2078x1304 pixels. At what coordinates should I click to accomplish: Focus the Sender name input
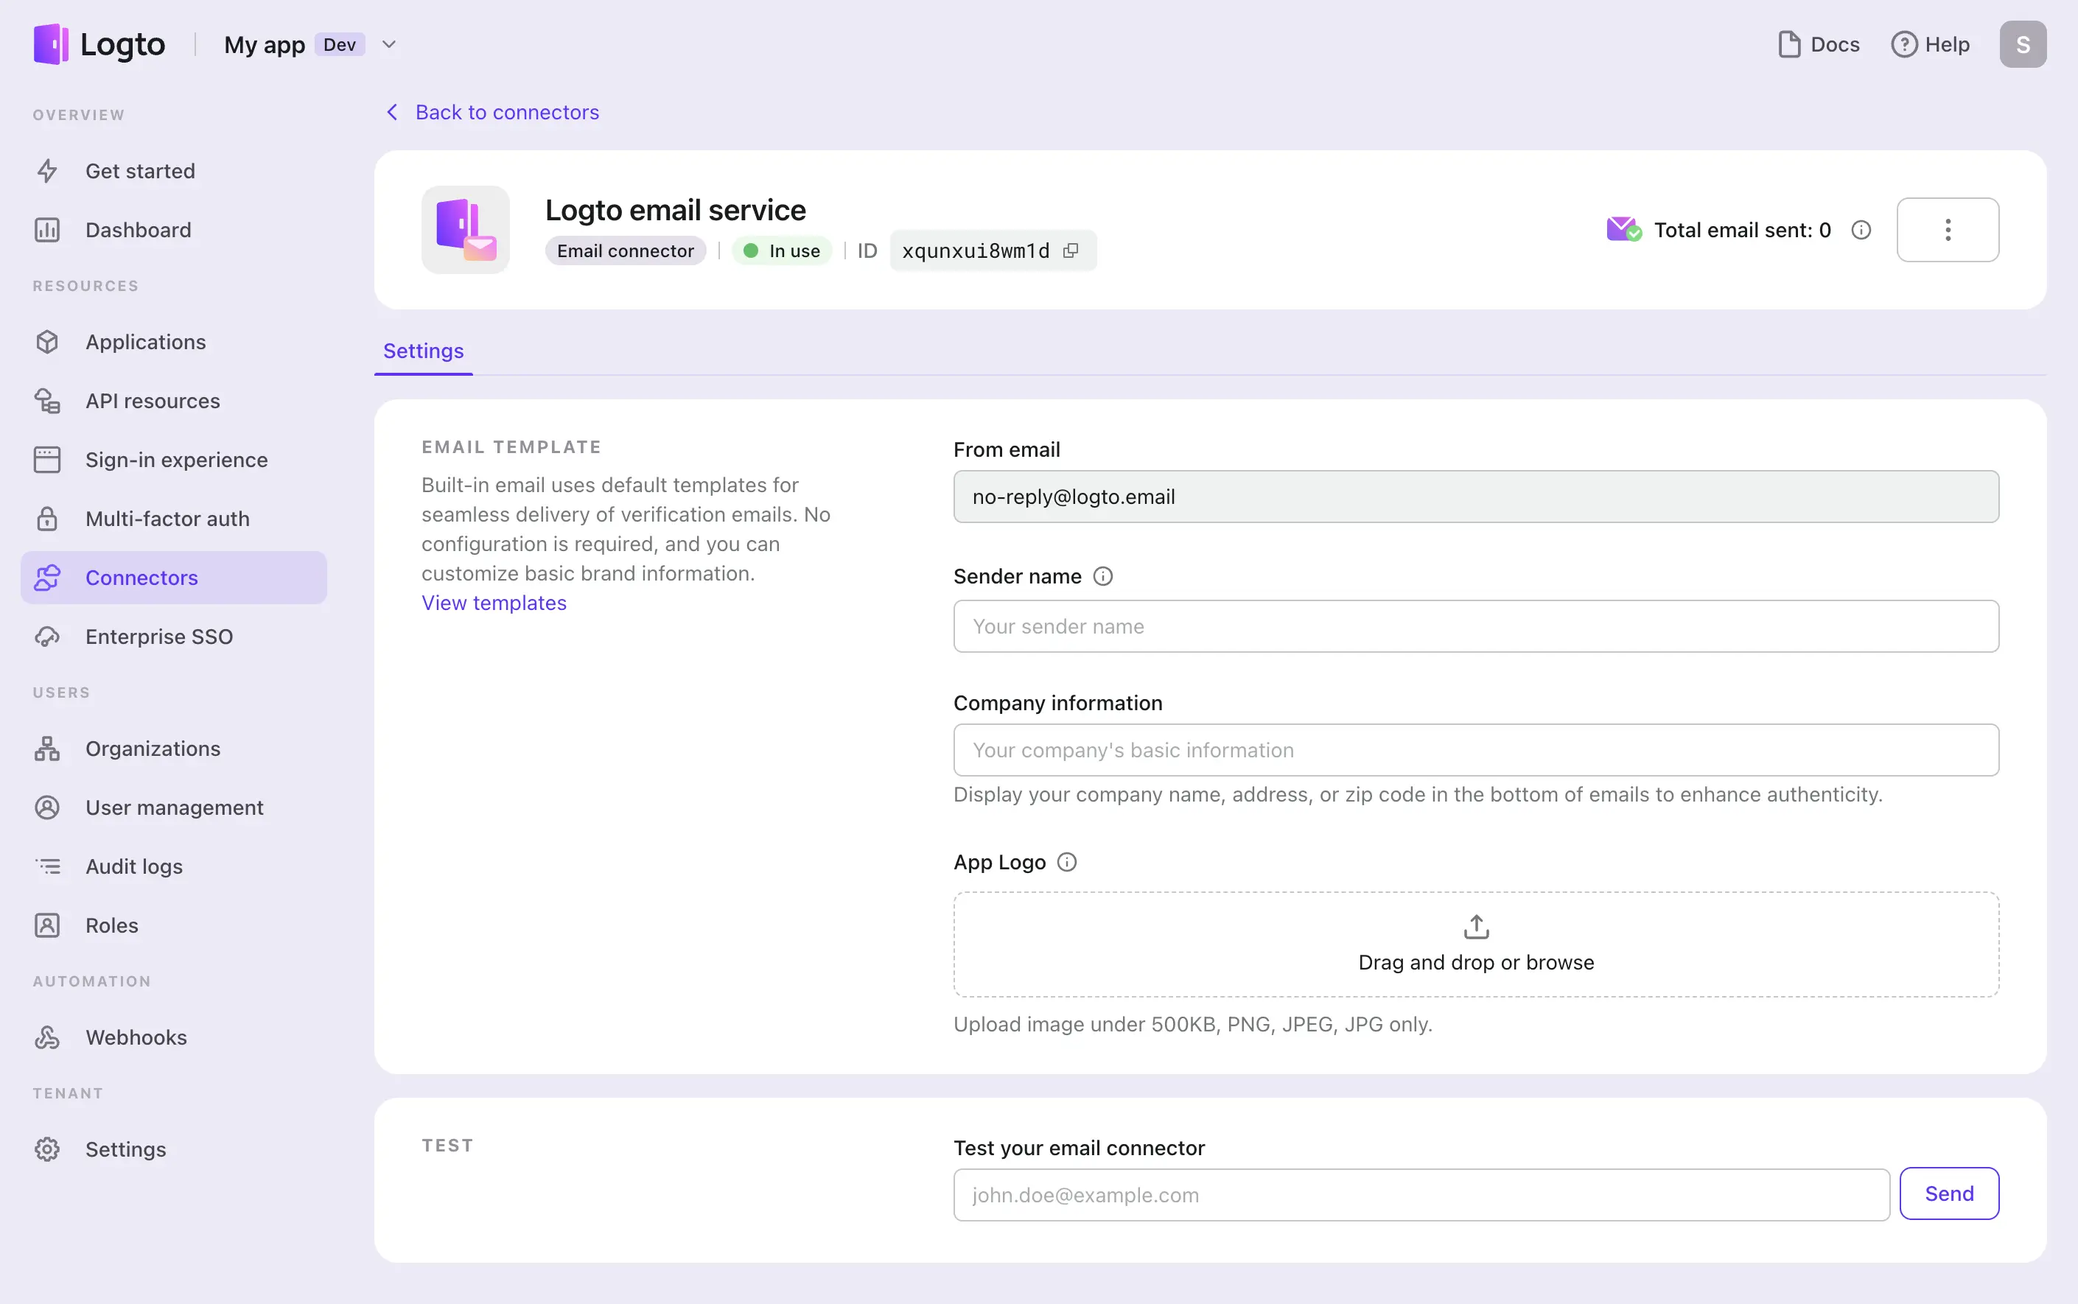[x=1476, y=627]
